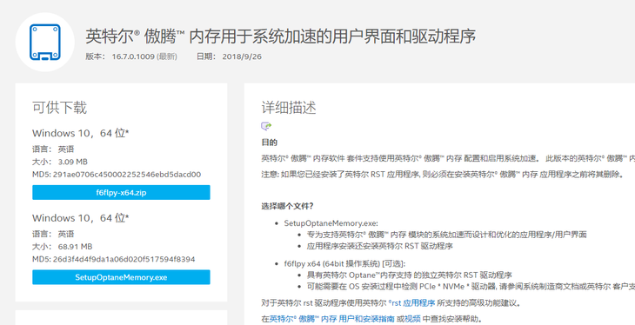Download the f6flpy-x64.zip file

[x=121, y=193]
